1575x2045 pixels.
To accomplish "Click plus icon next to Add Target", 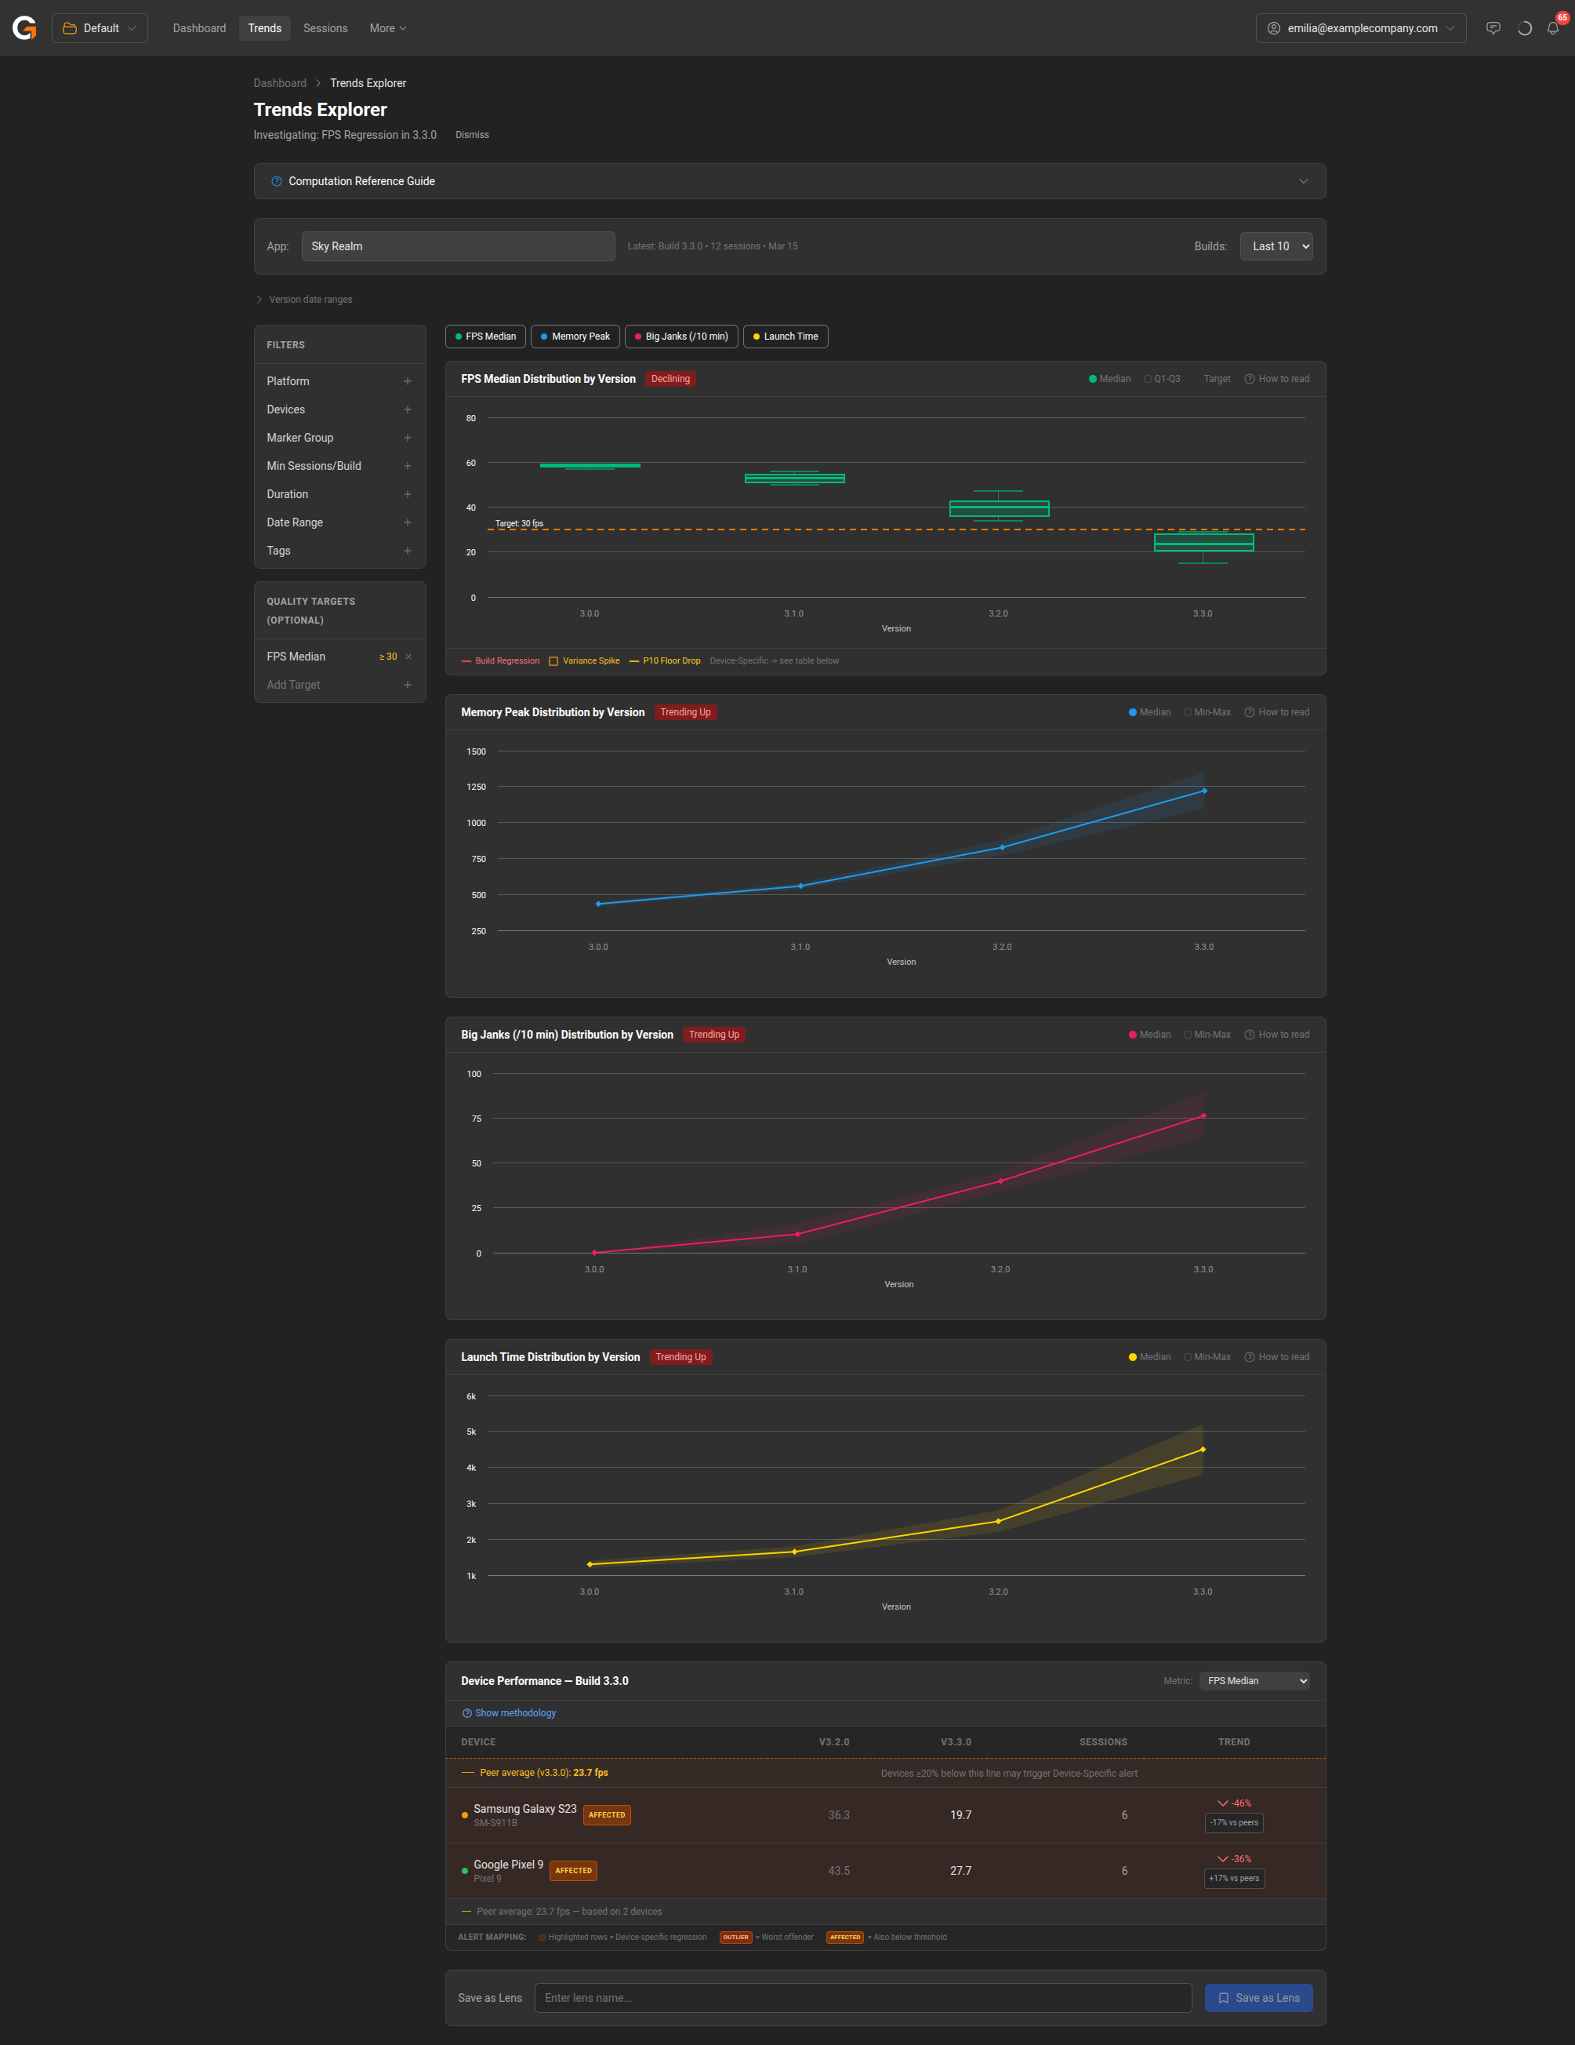I will [x=407, y=685].
